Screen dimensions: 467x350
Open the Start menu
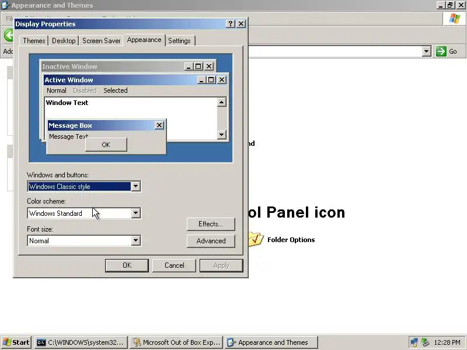(x=16, y=342)
